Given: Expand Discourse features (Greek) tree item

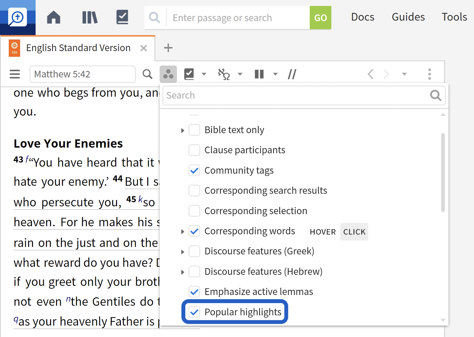Looking at the screenshot, I should [182, 252].
